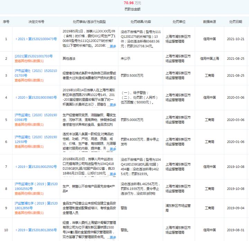Expand 更多 in row 4 penalty reason
Image resolution: width=249 pixels, height=241 pixels.
click(x=113, y=105)
